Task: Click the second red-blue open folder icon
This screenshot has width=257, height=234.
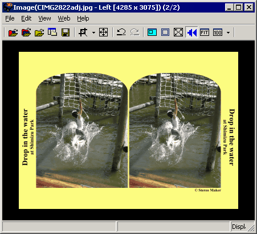Action: (x=26, y=32)
